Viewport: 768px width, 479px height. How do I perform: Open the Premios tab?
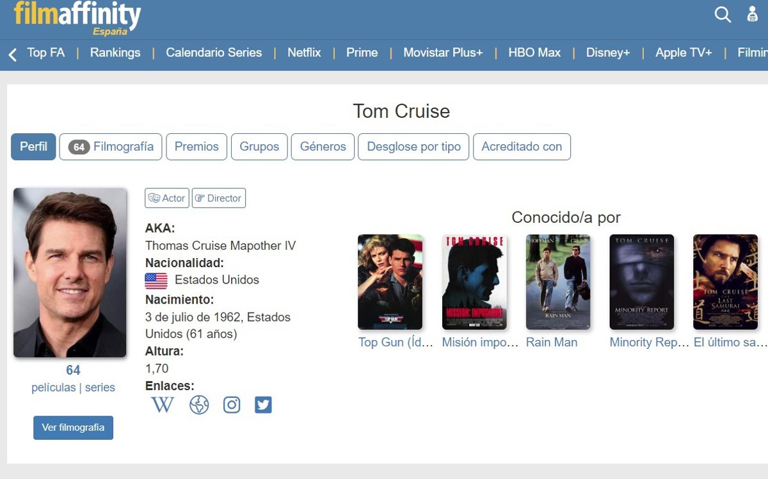point(196,147)
